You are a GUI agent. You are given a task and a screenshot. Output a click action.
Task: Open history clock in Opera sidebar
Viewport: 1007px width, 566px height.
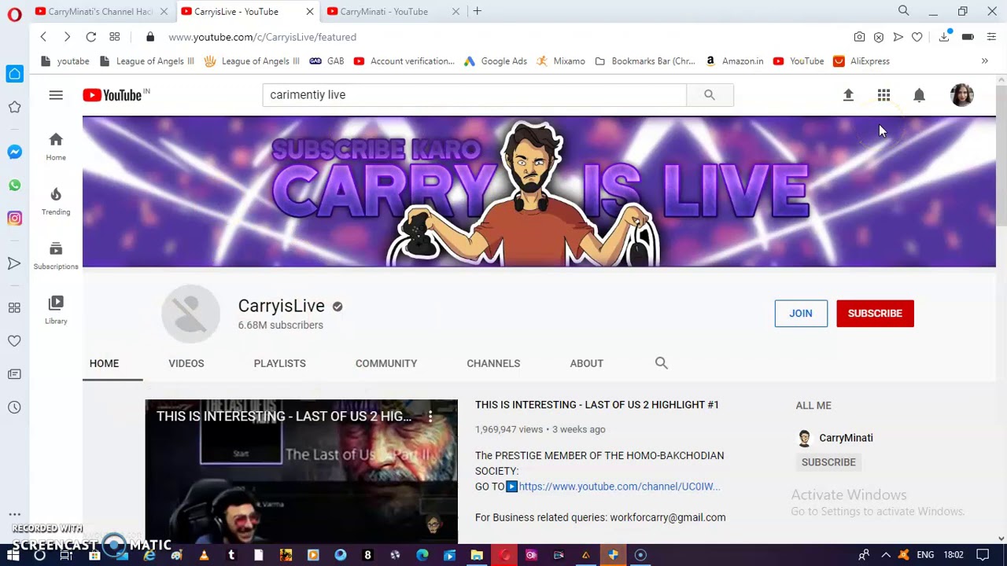coord(14,407)
